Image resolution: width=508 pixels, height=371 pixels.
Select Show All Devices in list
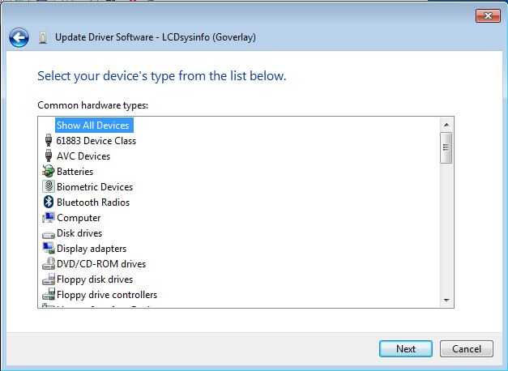click(x=92, y=126)
